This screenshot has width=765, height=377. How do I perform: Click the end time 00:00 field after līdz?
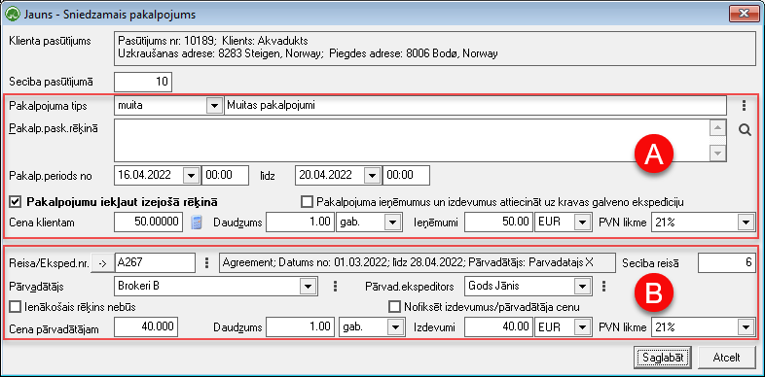click(406, 175)
